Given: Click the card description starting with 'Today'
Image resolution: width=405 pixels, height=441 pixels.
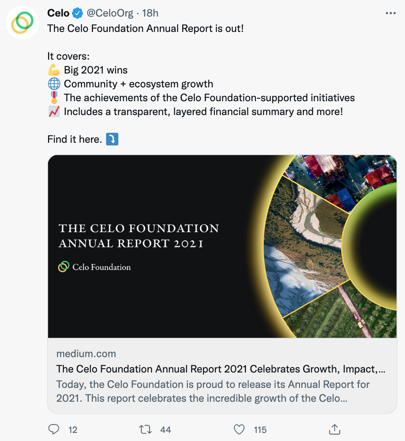Looking at the screenshot, I should pyautogui.click(x=213, y=391).
